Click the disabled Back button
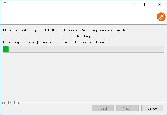Image resolution: width=167 pixels, height=115 pixels. coord(103,108)
